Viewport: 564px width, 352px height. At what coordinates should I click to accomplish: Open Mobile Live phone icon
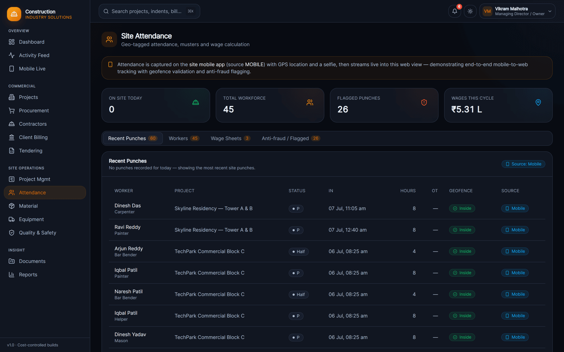click(12, 69)
